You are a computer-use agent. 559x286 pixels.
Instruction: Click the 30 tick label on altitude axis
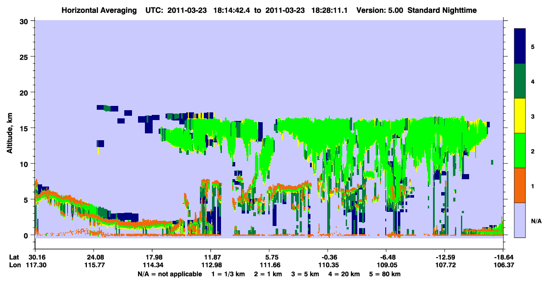tap(25, 21)
